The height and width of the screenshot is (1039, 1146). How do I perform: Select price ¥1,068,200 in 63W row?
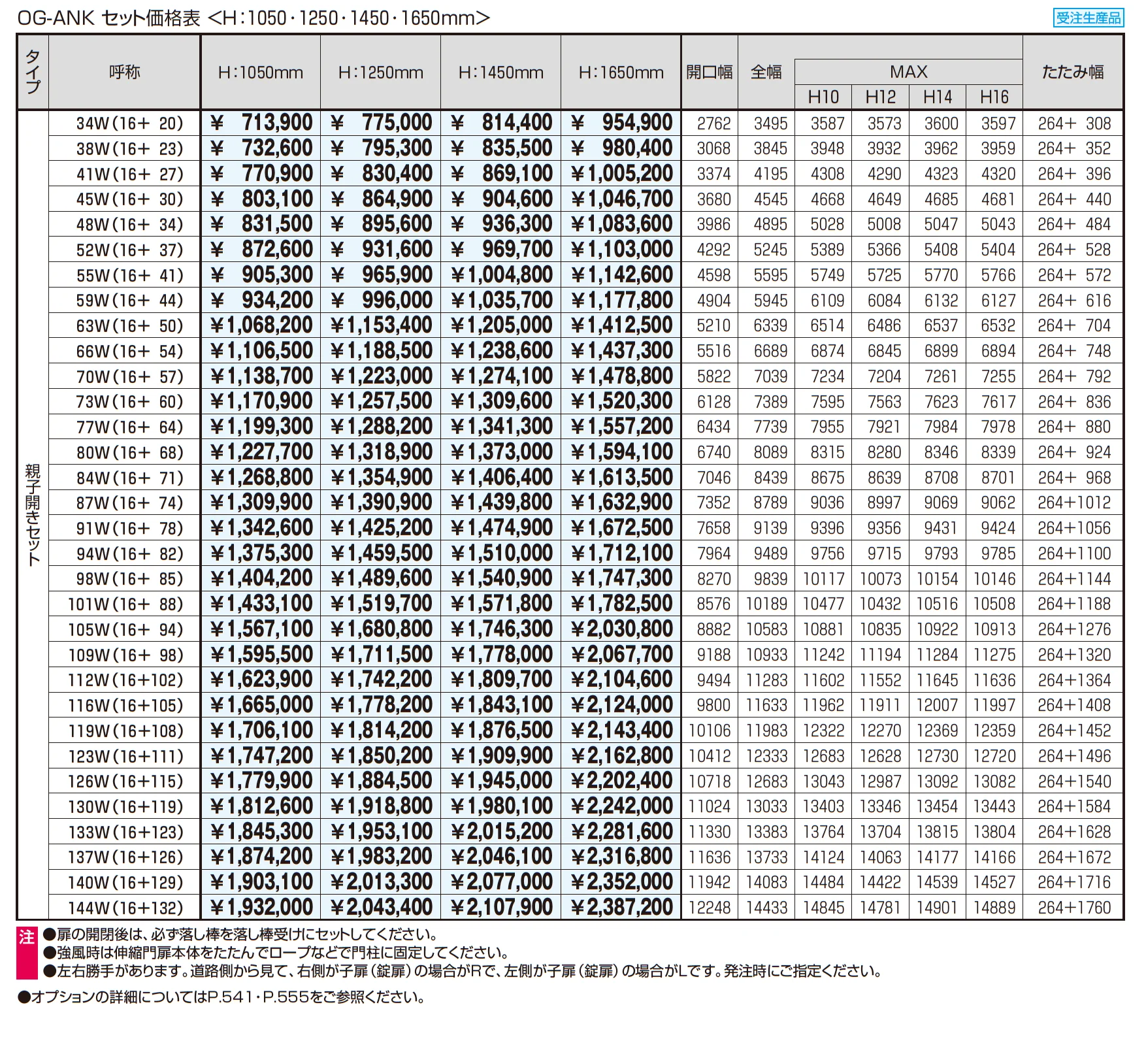(x=261, y=325)
